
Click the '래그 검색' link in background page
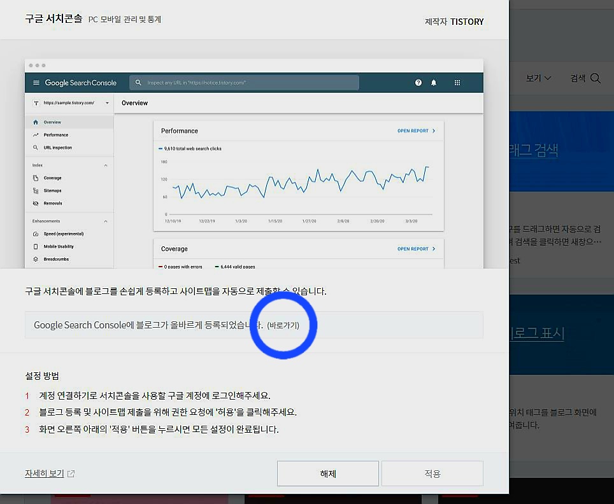533,150
